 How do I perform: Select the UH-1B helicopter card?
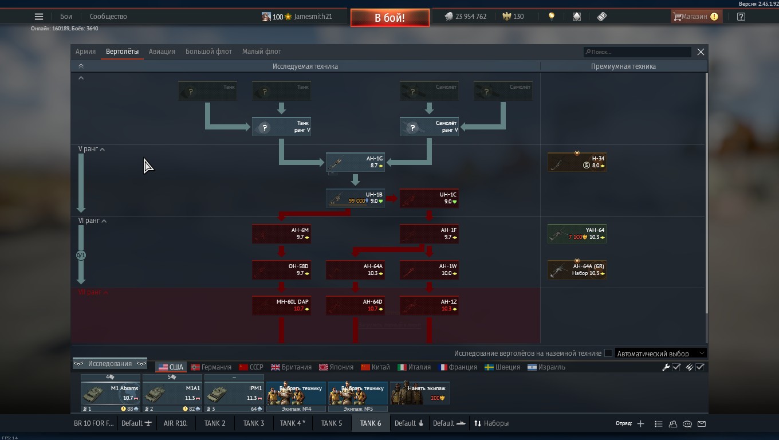tap(355, 198)
